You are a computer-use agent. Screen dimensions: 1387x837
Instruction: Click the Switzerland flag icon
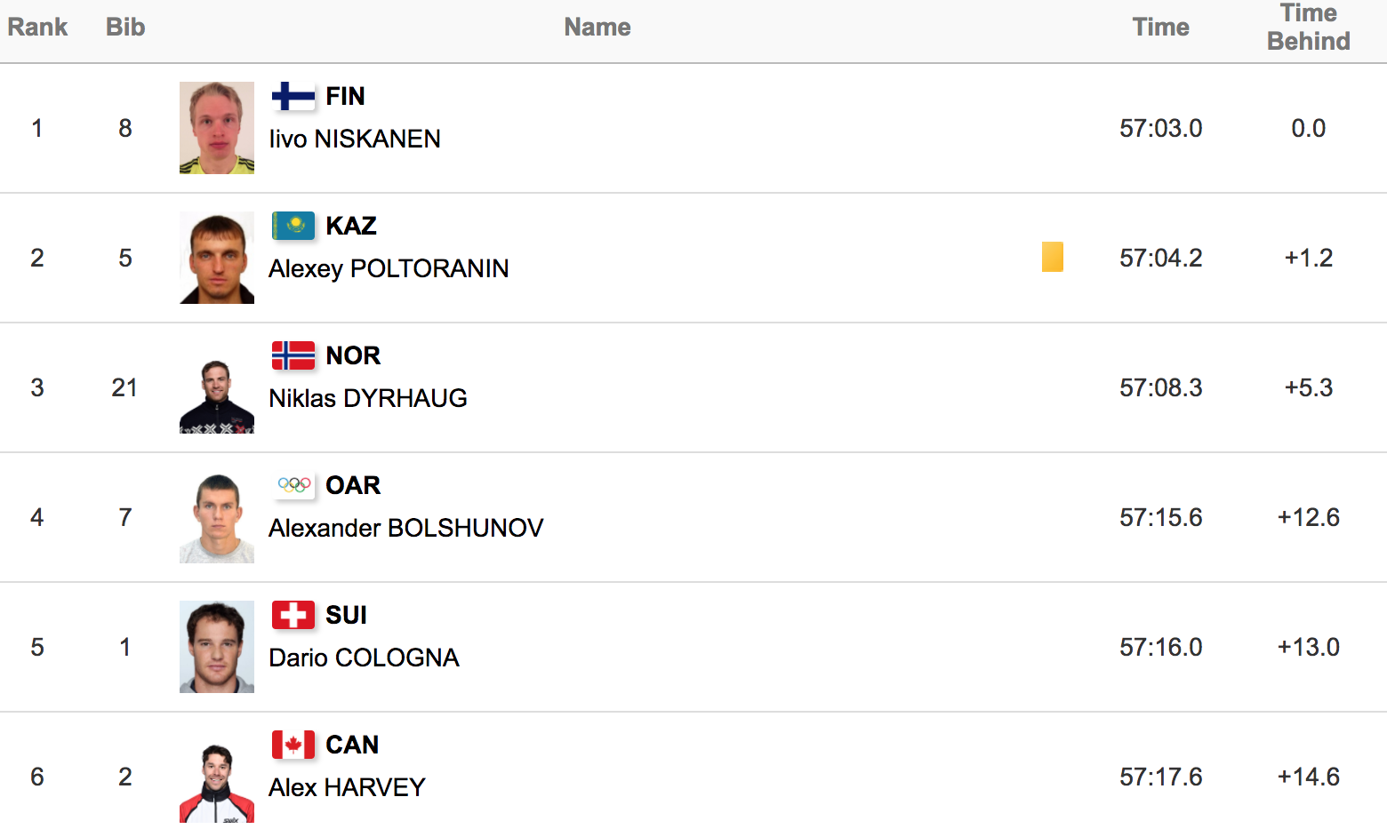[x=293, y=615]
